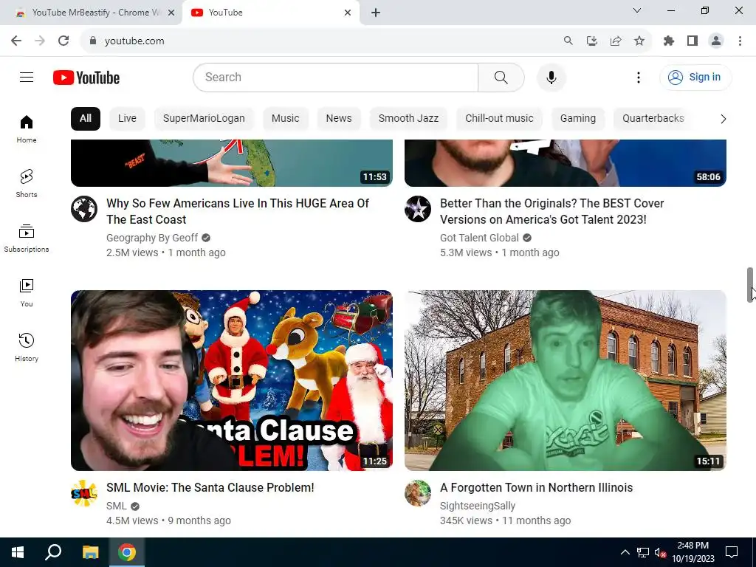Start voice search with the microphone

[551, 77]
